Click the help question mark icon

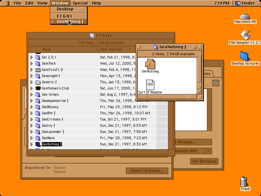(x=216, y=83)
